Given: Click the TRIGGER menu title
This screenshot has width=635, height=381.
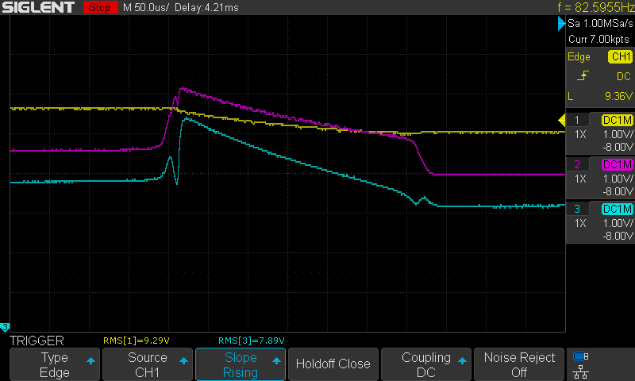Looking at the screenshot, I should point(37,341).
